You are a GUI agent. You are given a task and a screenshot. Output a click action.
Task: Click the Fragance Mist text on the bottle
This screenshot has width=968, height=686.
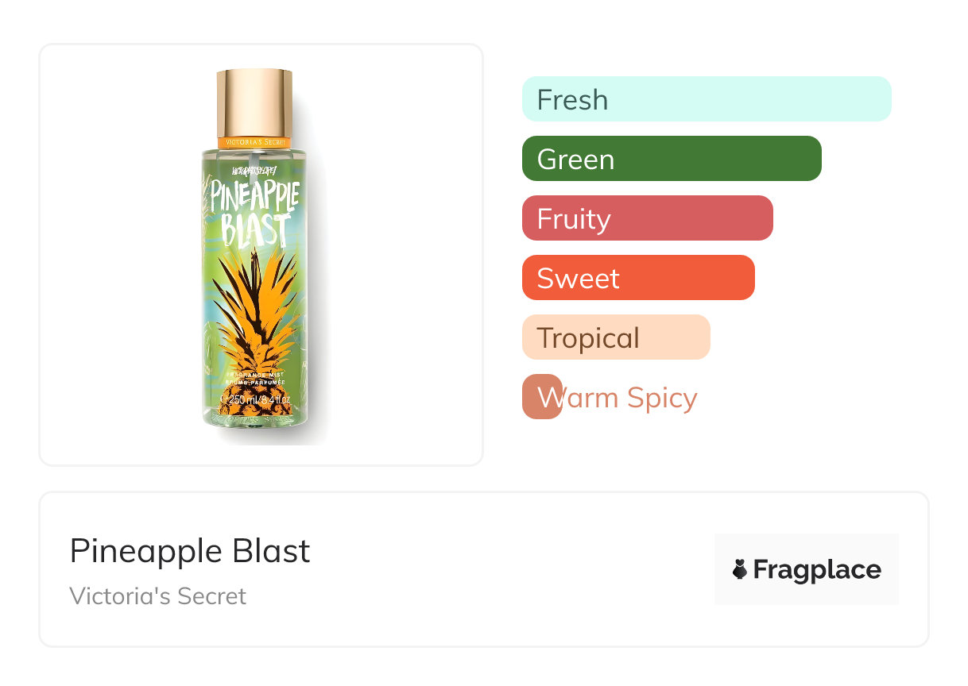(x=255, y=373)
